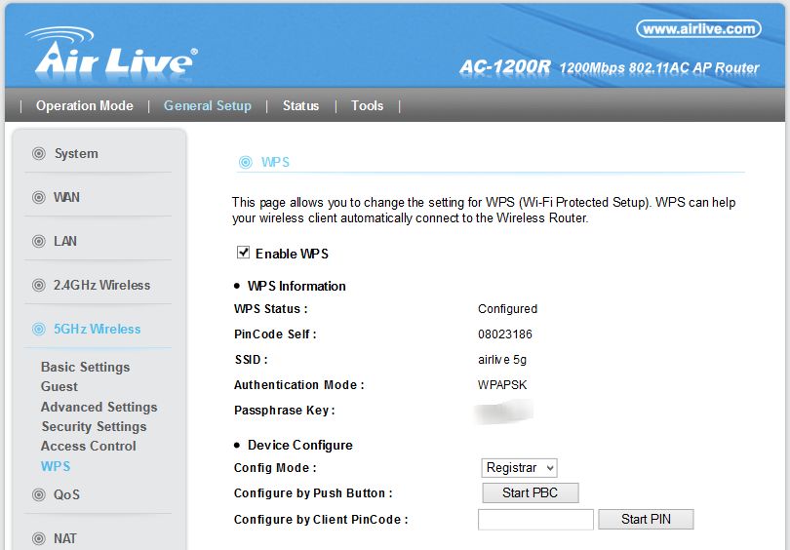Open the QoS section in sidebar
Image resolution: width=790 pixels, height=550 pixels.
point(66,495)
